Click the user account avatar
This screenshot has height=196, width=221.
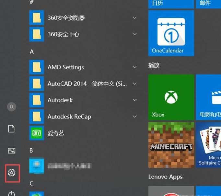[12, 107]
